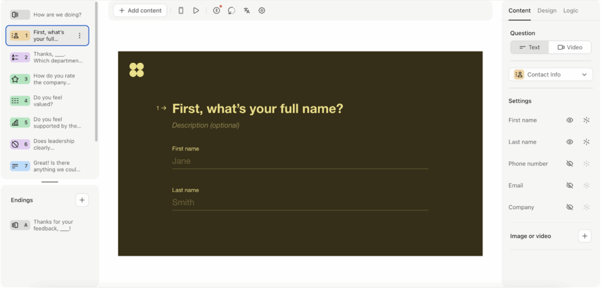Click the Add content button
602x288 pixels.
coord(140,11)
